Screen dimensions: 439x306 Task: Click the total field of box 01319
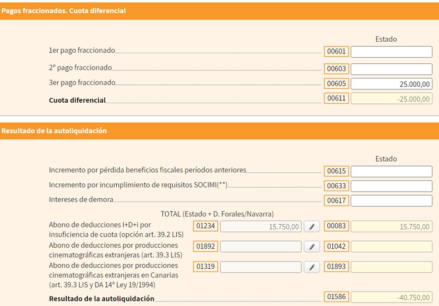click(261, 267)
